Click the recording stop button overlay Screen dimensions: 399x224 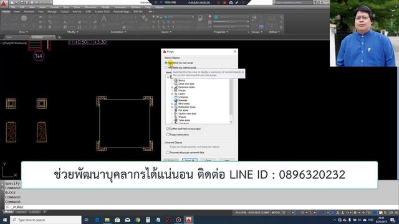click(x=224, y=2)
